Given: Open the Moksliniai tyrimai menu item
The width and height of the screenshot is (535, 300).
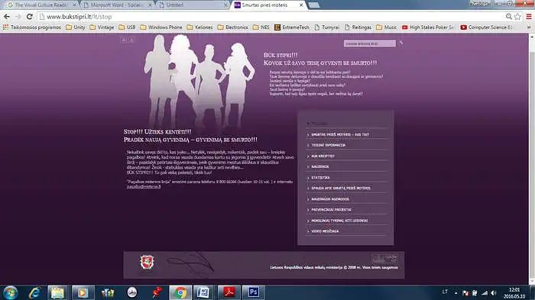Looking at the screenshot, I should [x=339, y=221].
